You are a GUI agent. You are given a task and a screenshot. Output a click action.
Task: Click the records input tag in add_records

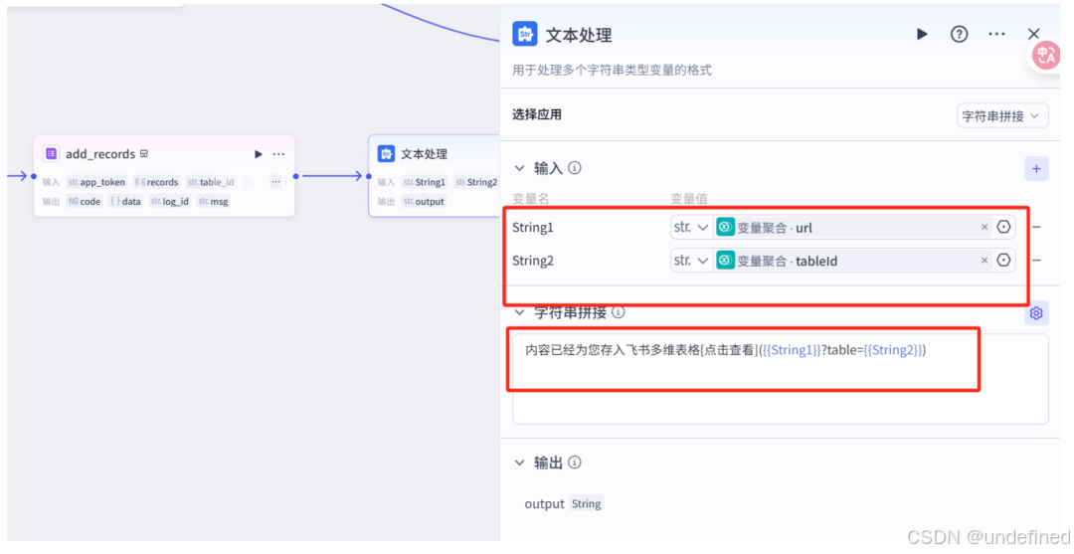point(157,182)
